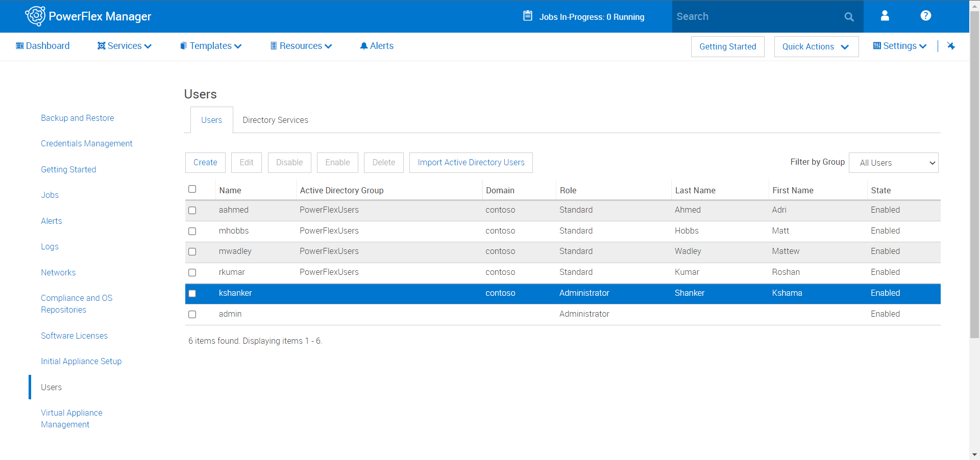Open the Jobs In-Progress clipboard icon
This screenshot has height=460, width=980.
click(x=528, y=16)
